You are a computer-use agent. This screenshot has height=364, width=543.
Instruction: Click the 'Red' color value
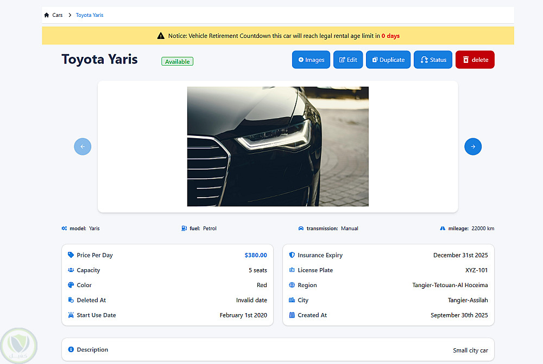[262, 285]
